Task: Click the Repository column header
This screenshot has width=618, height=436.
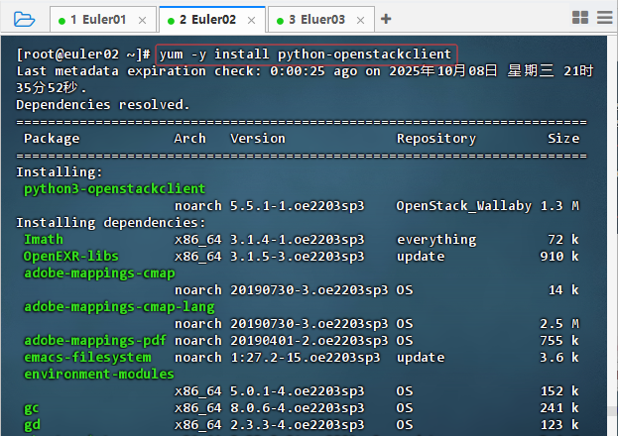Action: tap(436, 139)
